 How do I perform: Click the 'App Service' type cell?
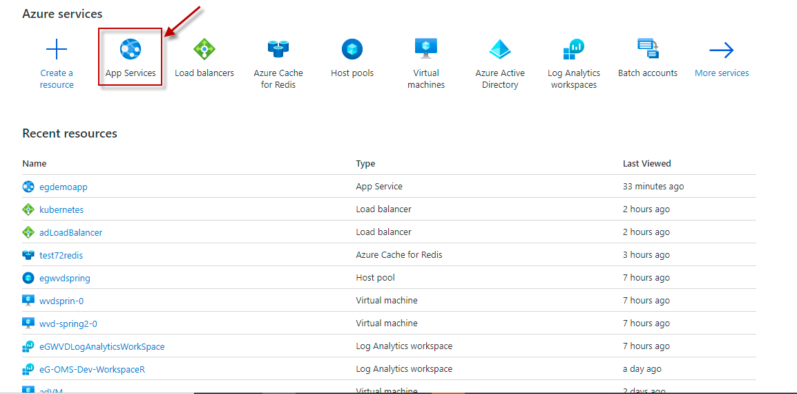pyautogui.click(x=379, y=187)
